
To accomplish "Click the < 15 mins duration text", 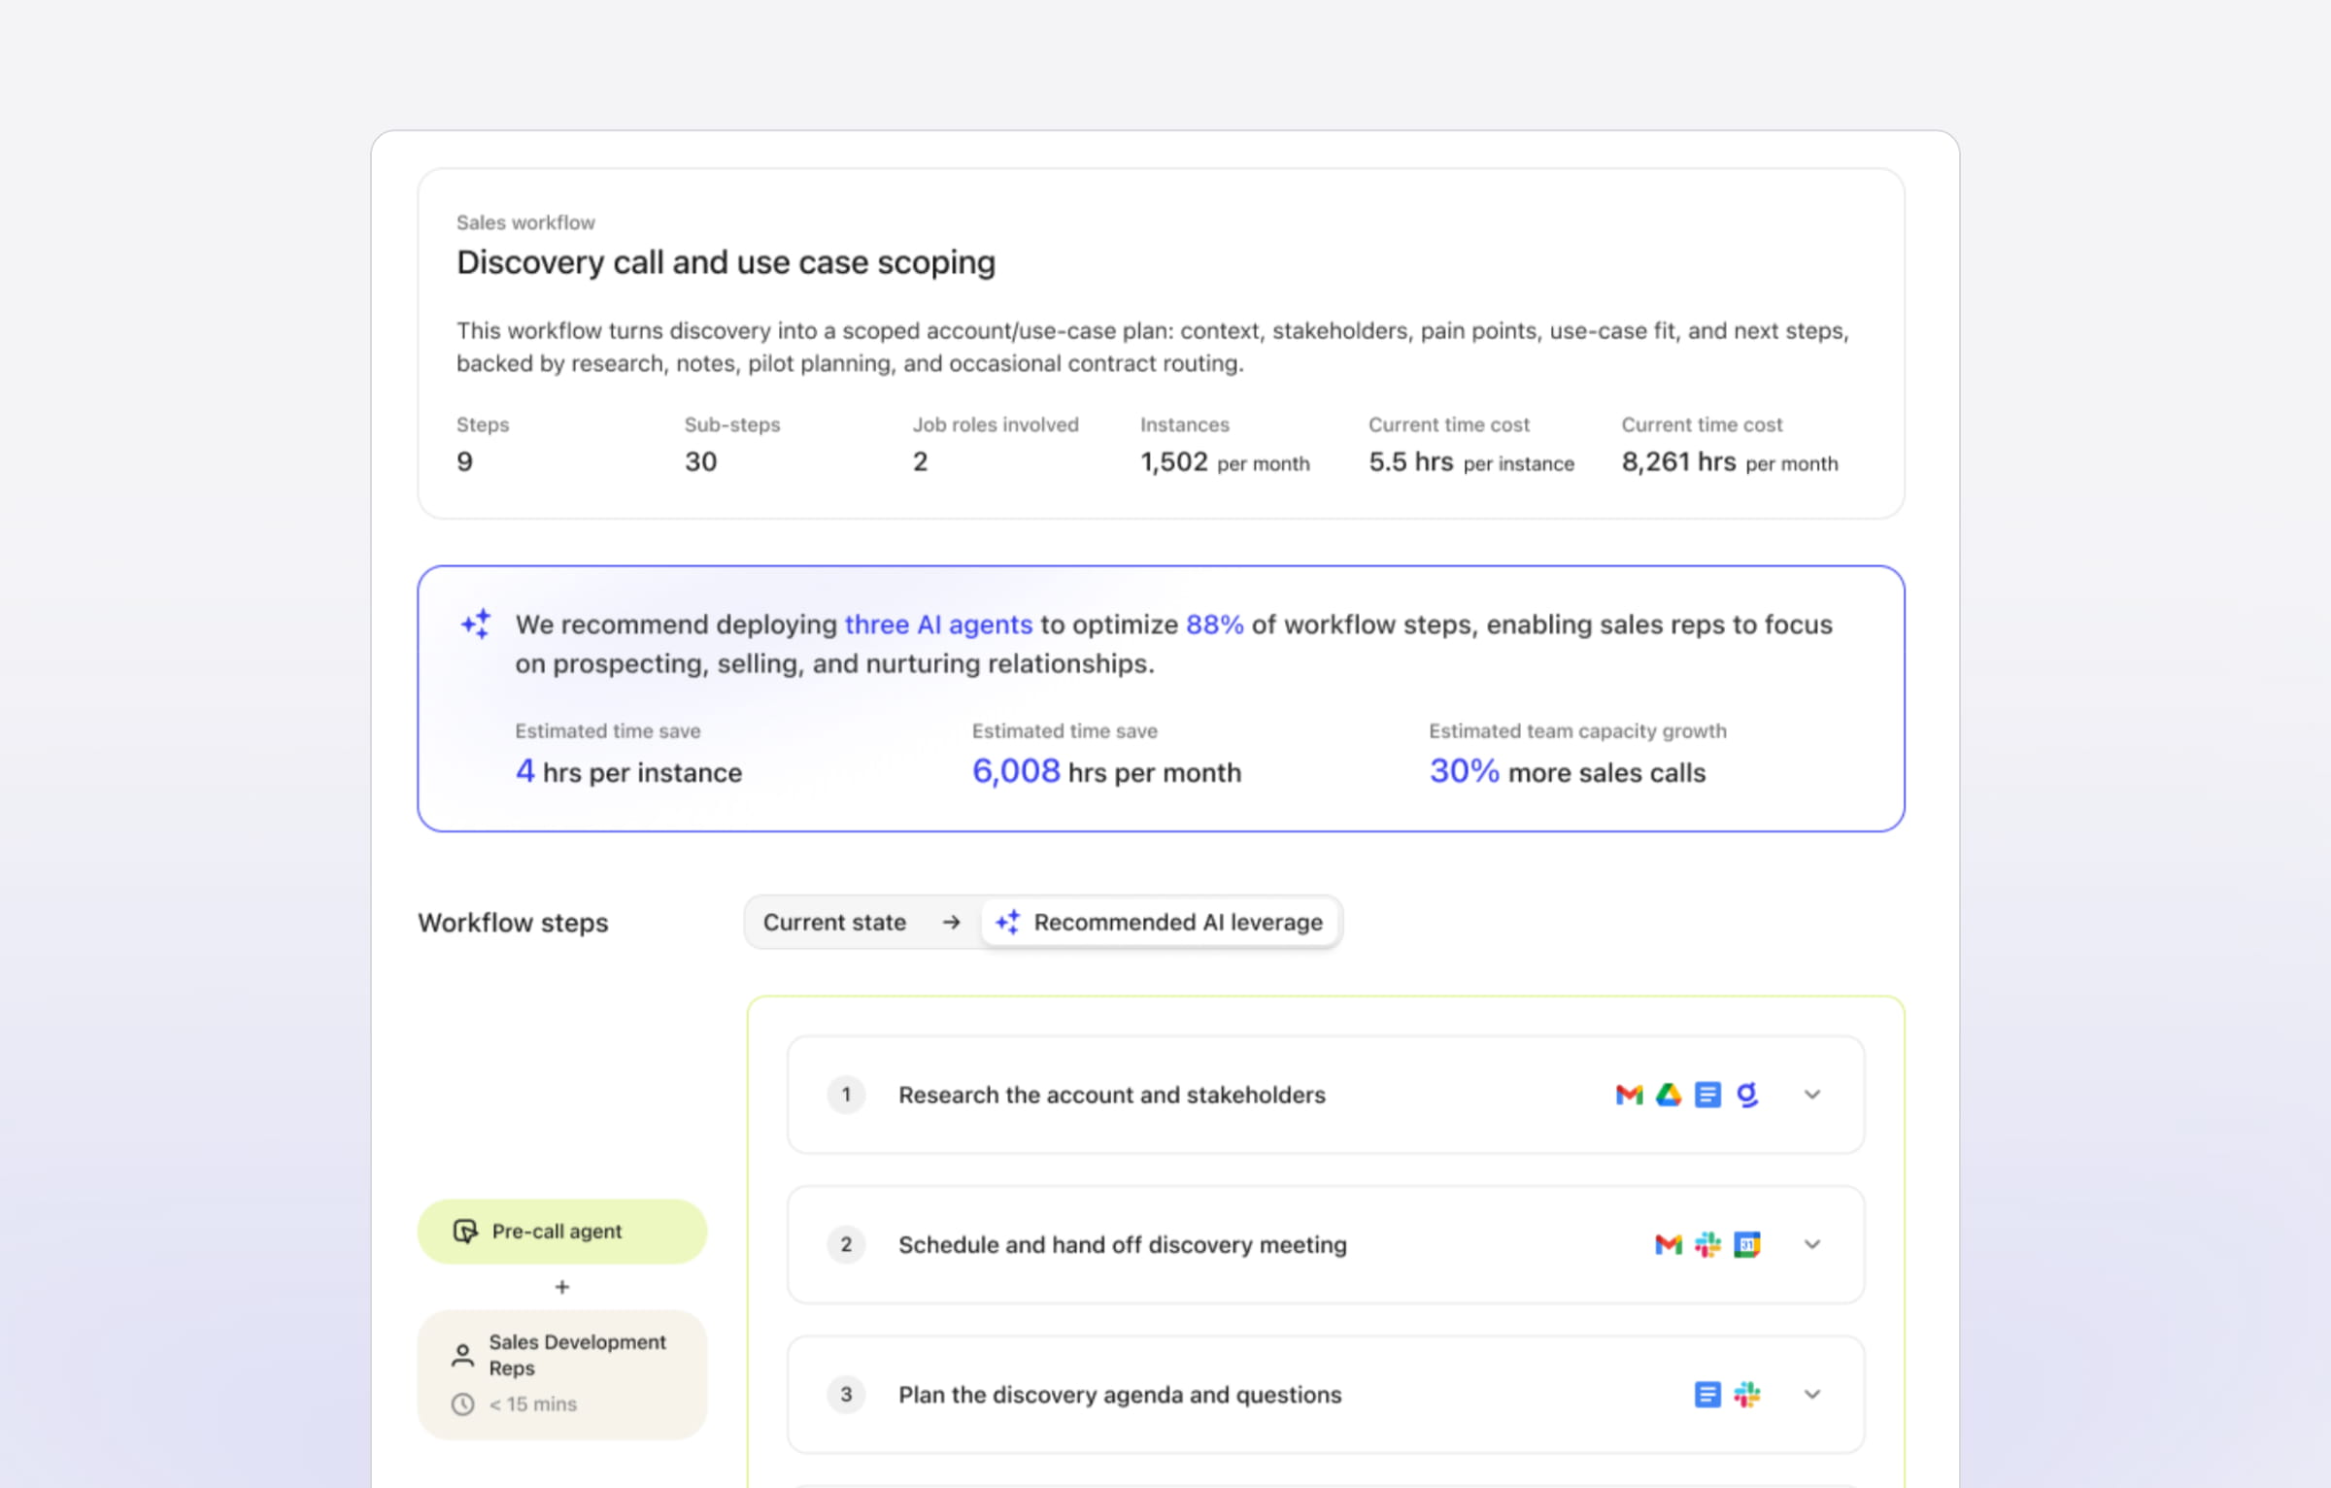I will tap(532, 1404).
